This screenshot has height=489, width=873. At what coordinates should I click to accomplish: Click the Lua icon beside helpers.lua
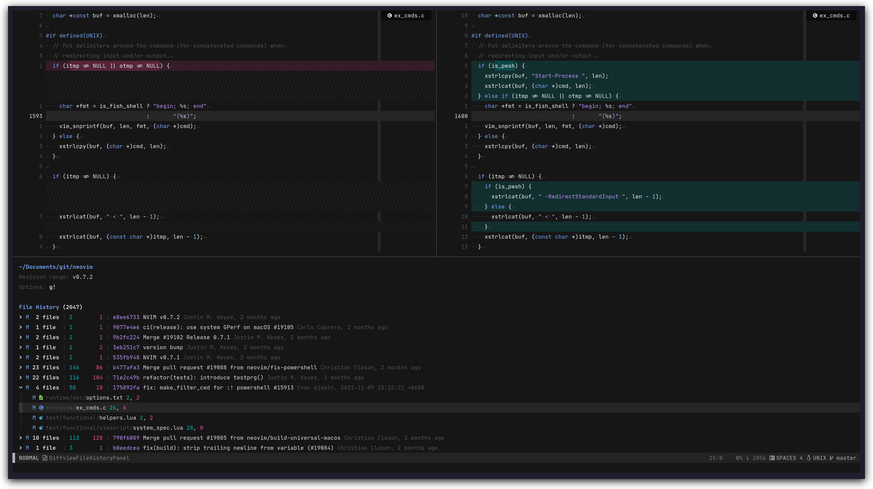click(41, 418)
